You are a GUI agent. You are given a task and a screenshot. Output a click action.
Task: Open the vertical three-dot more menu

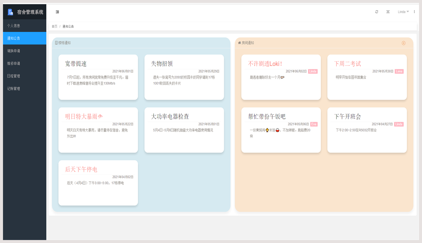(414, 12)
